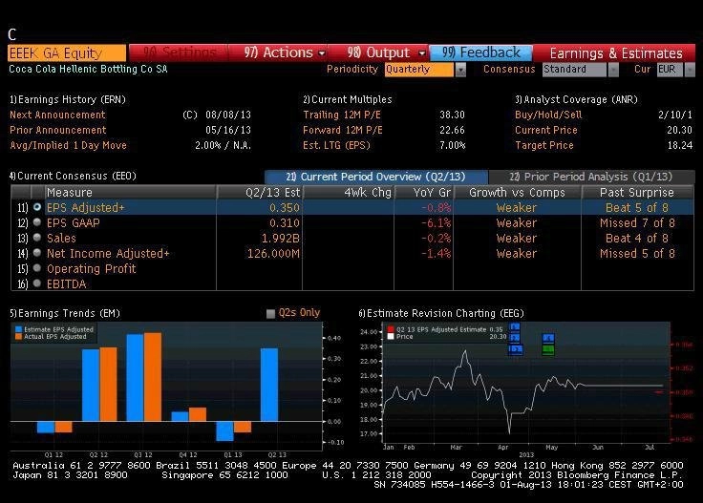Click the Growth vs Comps column header
This screenshot has width=703, height=503.
(518, 192)
